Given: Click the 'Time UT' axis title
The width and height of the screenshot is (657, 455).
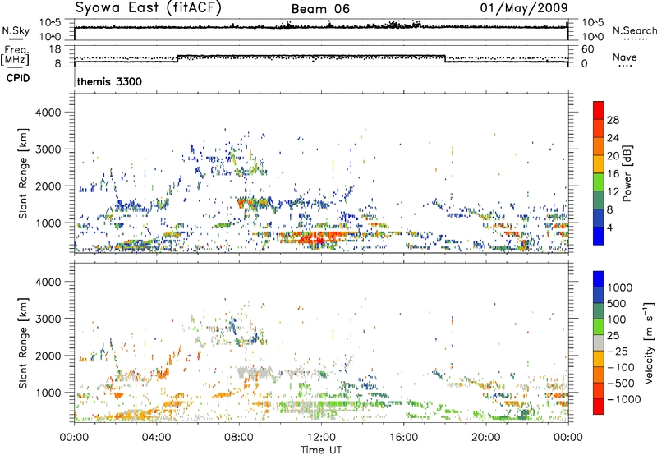Looking at the screenshot, I should click(321, 450).
